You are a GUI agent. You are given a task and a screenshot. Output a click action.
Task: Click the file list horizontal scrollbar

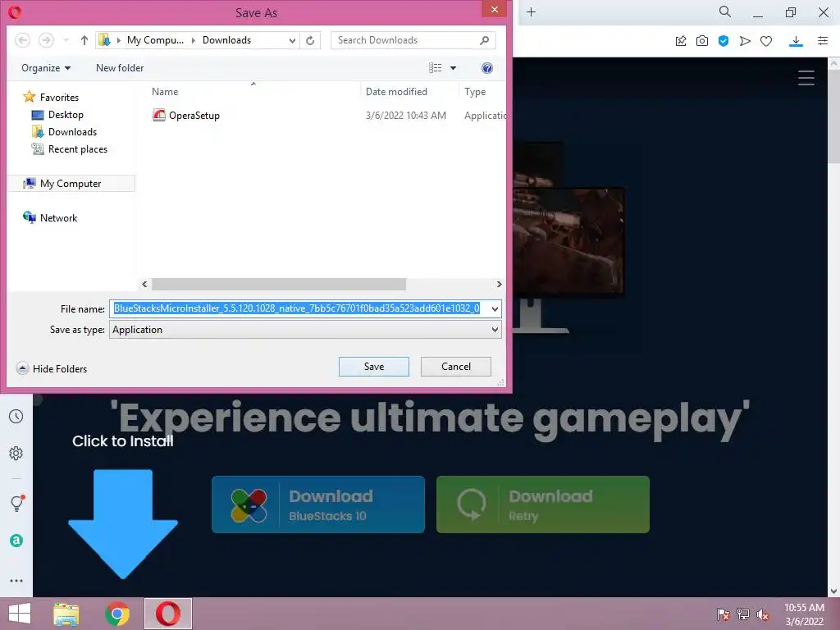coord(279,284)
